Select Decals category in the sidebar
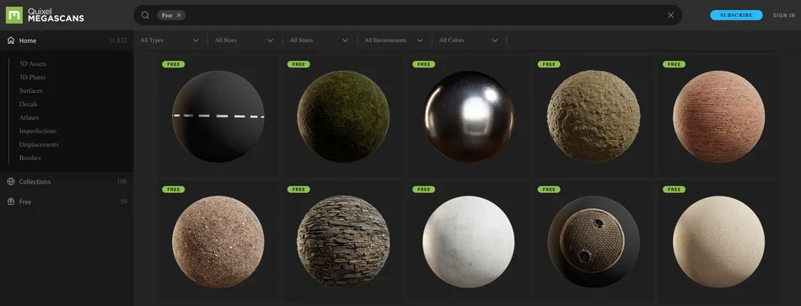The height and width of the screenshot is (306, 801). click(x=28, y=104)
